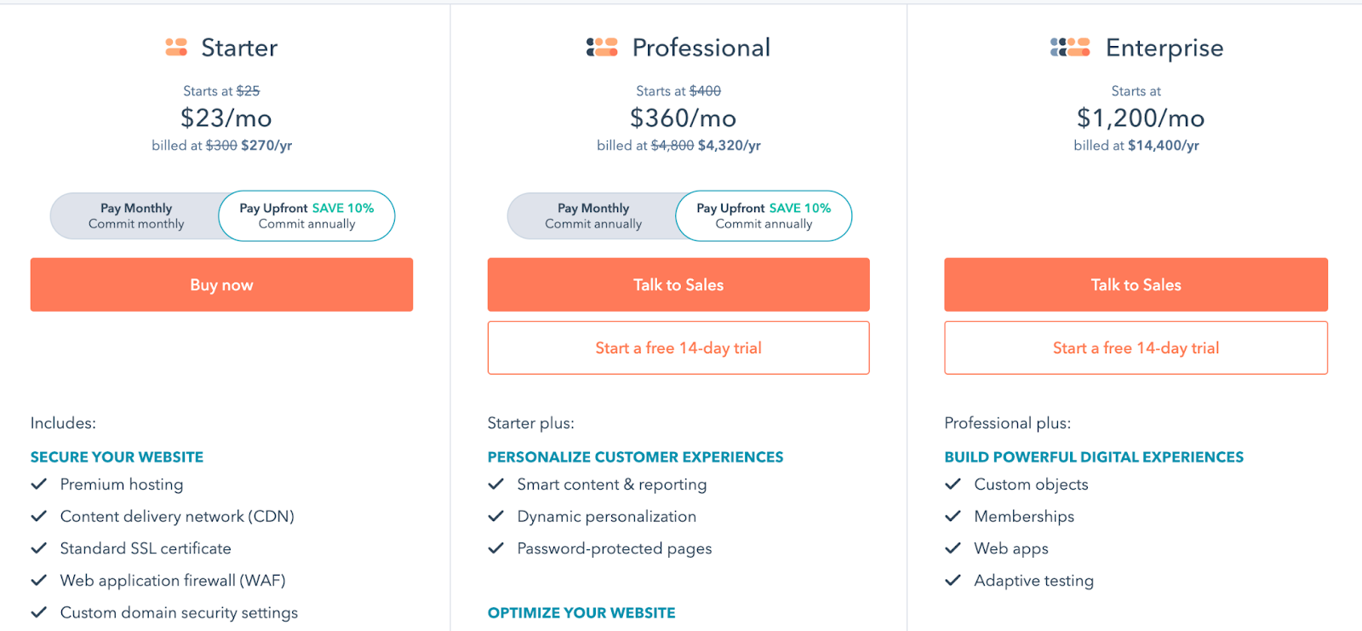The image size is (1362, 631).
Task: Click the Enterprise $1,200/mo price text
Action: (1140, 118)
